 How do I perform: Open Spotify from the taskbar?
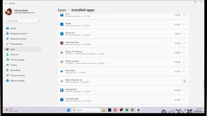(x=127, y=110)
